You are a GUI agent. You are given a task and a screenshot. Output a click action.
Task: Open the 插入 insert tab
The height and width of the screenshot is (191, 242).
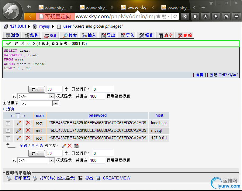coord(89,36)
